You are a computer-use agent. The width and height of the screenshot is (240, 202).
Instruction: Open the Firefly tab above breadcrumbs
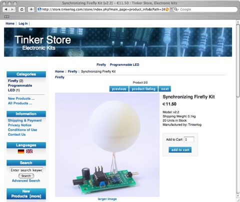pyautogui.click(x=101, y=65)
